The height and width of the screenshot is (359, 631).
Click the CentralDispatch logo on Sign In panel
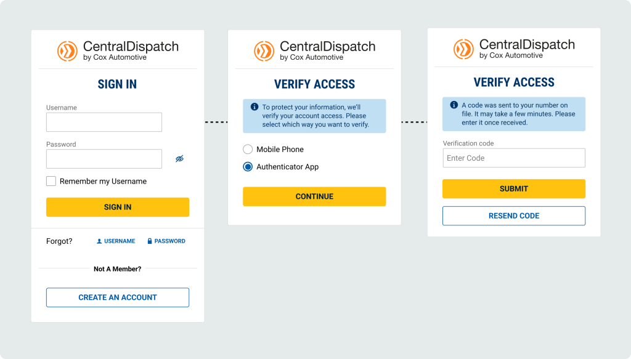(x=118, y=50)
